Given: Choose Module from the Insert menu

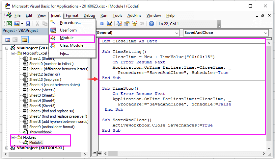Looking at the screenshot, I should point(67,38).
